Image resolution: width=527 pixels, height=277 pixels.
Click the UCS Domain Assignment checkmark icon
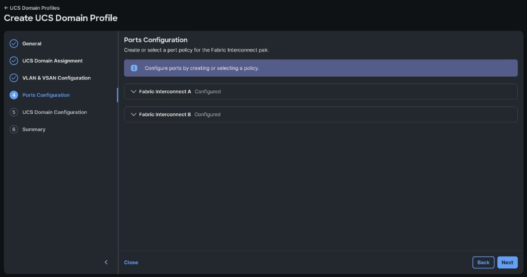pyautogui.click(x=14, y=61)
